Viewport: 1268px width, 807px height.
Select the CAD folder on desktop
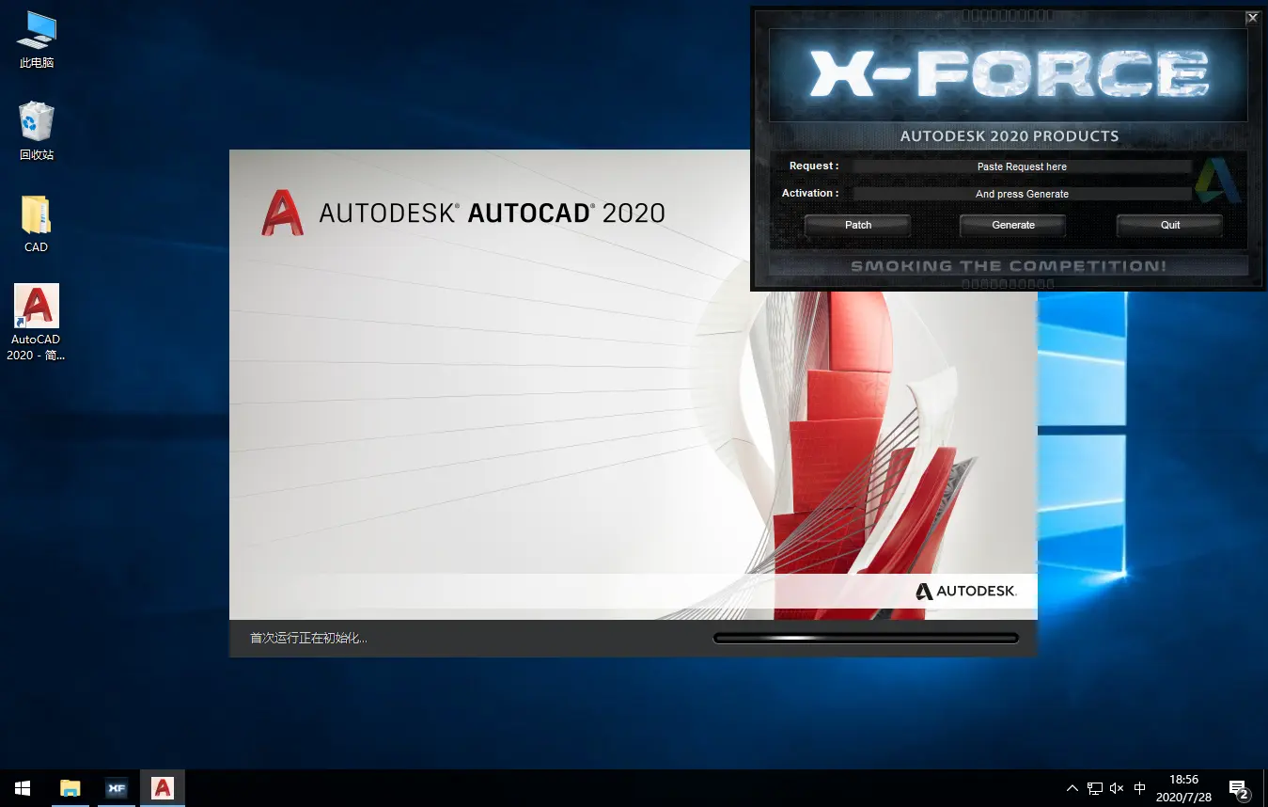pyautogui.click(x=36, y=224)
